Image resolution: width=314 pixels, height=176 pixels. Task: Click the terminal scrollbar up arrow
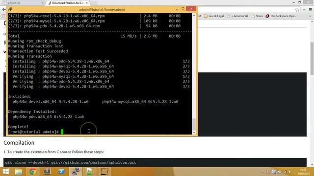(194, 15)
